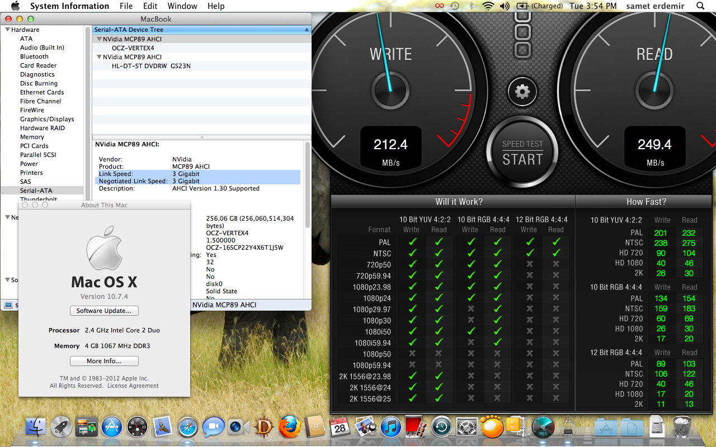Select Diagnostics sidebar item
Image resolution: width=716 pixels, height=447 pixels.
[37, 74]
